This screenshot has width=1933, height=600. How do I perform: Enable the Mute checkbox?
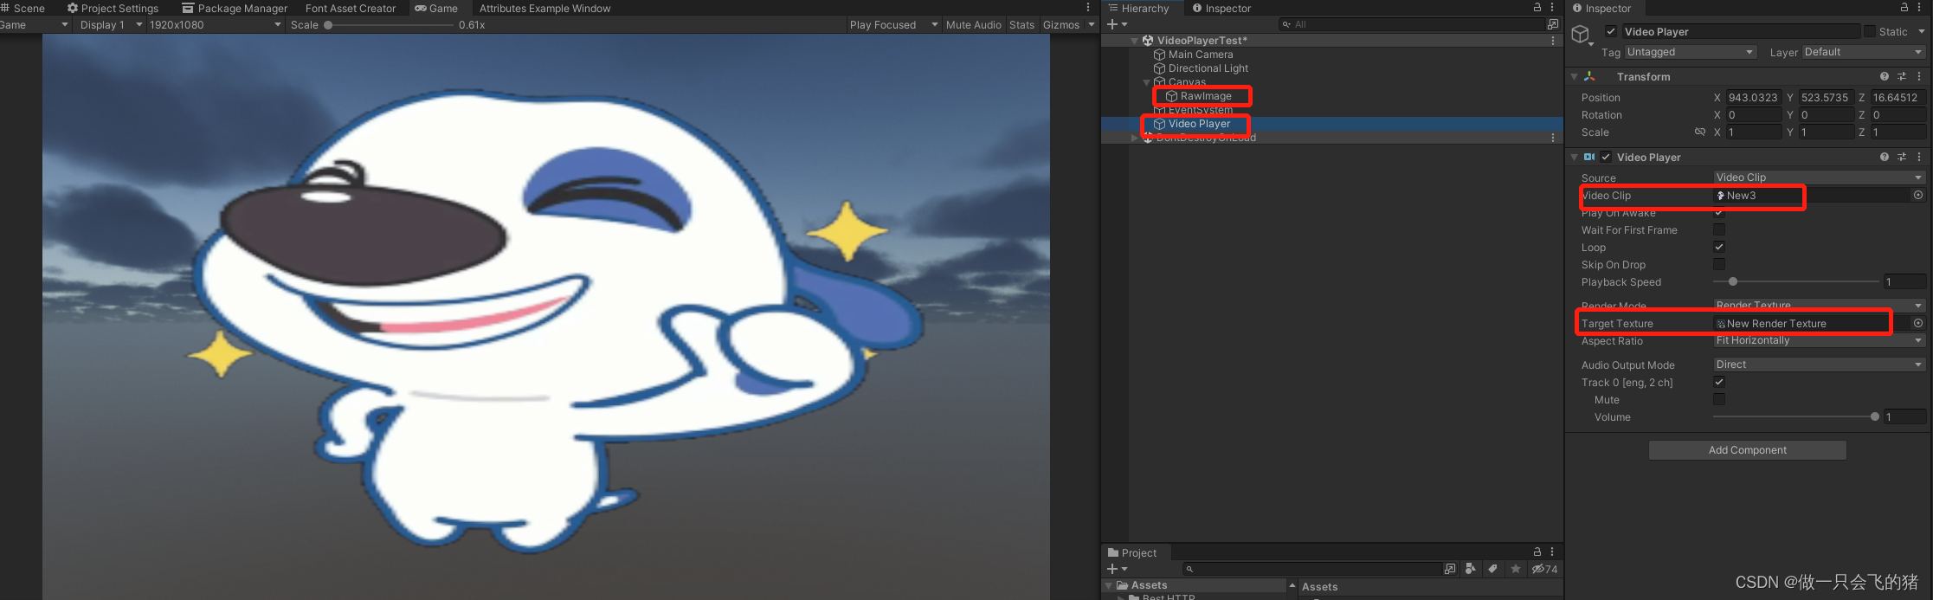1719,399
